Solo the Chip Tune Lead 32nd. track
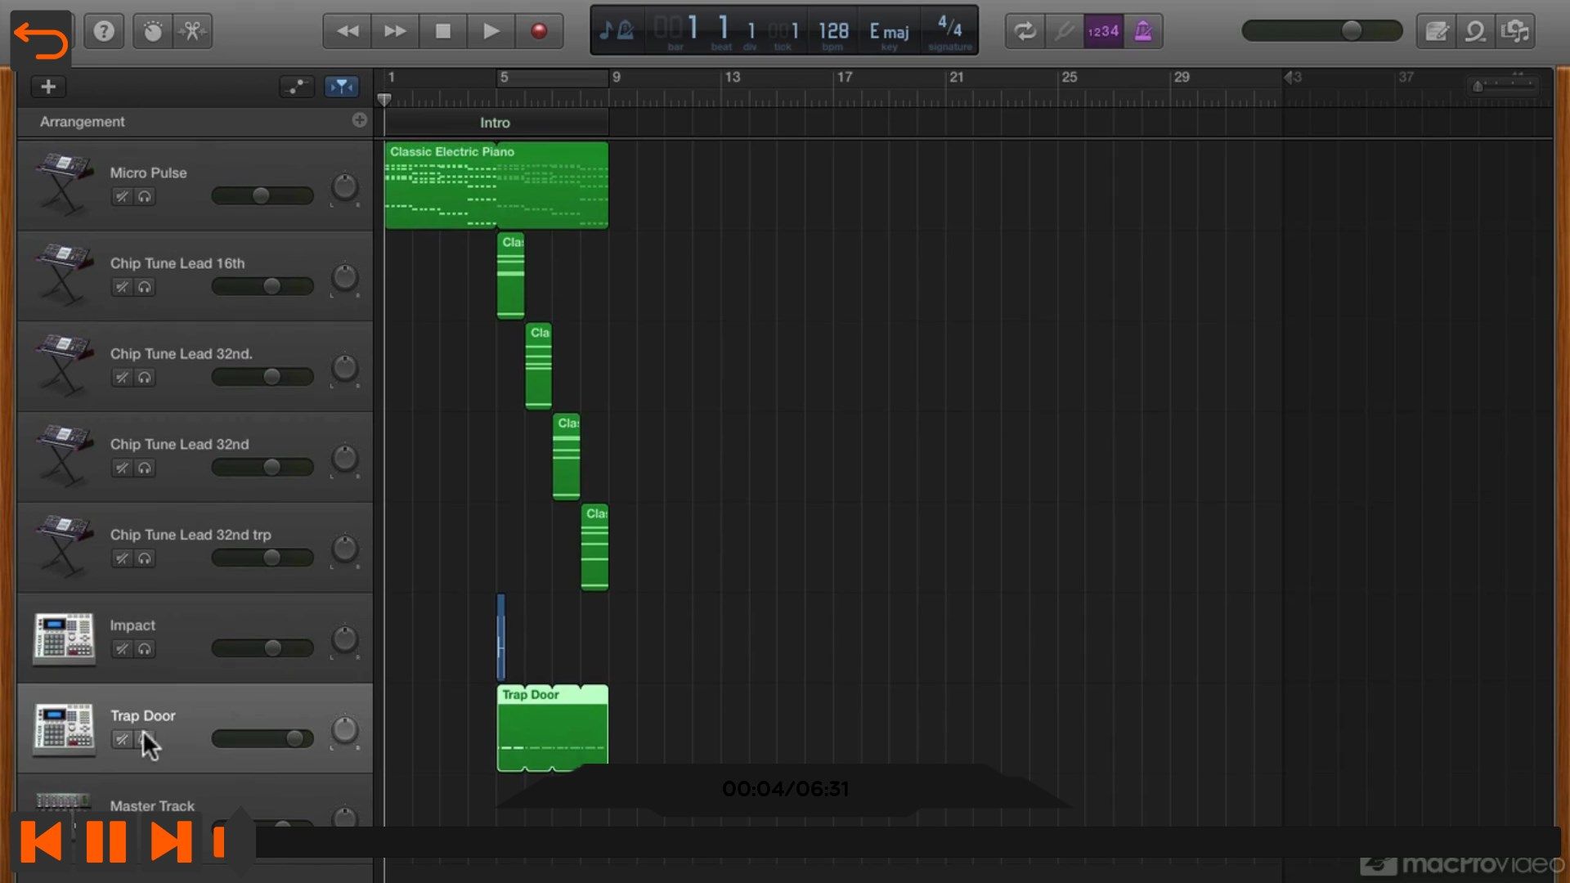This screenshot has height=883, width=1570. coord(145,378)
